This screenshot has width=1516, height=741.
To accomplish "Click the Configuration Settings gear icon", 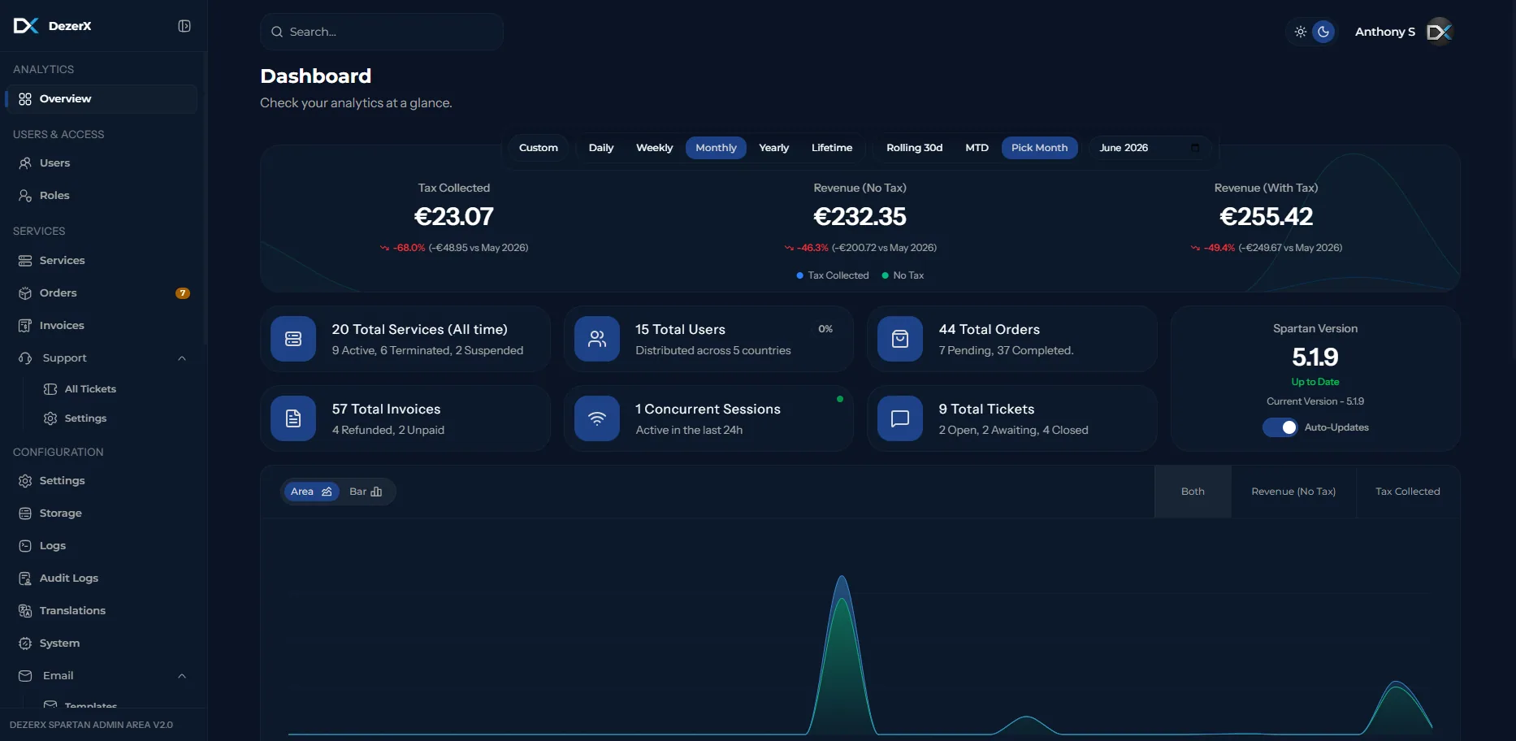I will [25, 481].
